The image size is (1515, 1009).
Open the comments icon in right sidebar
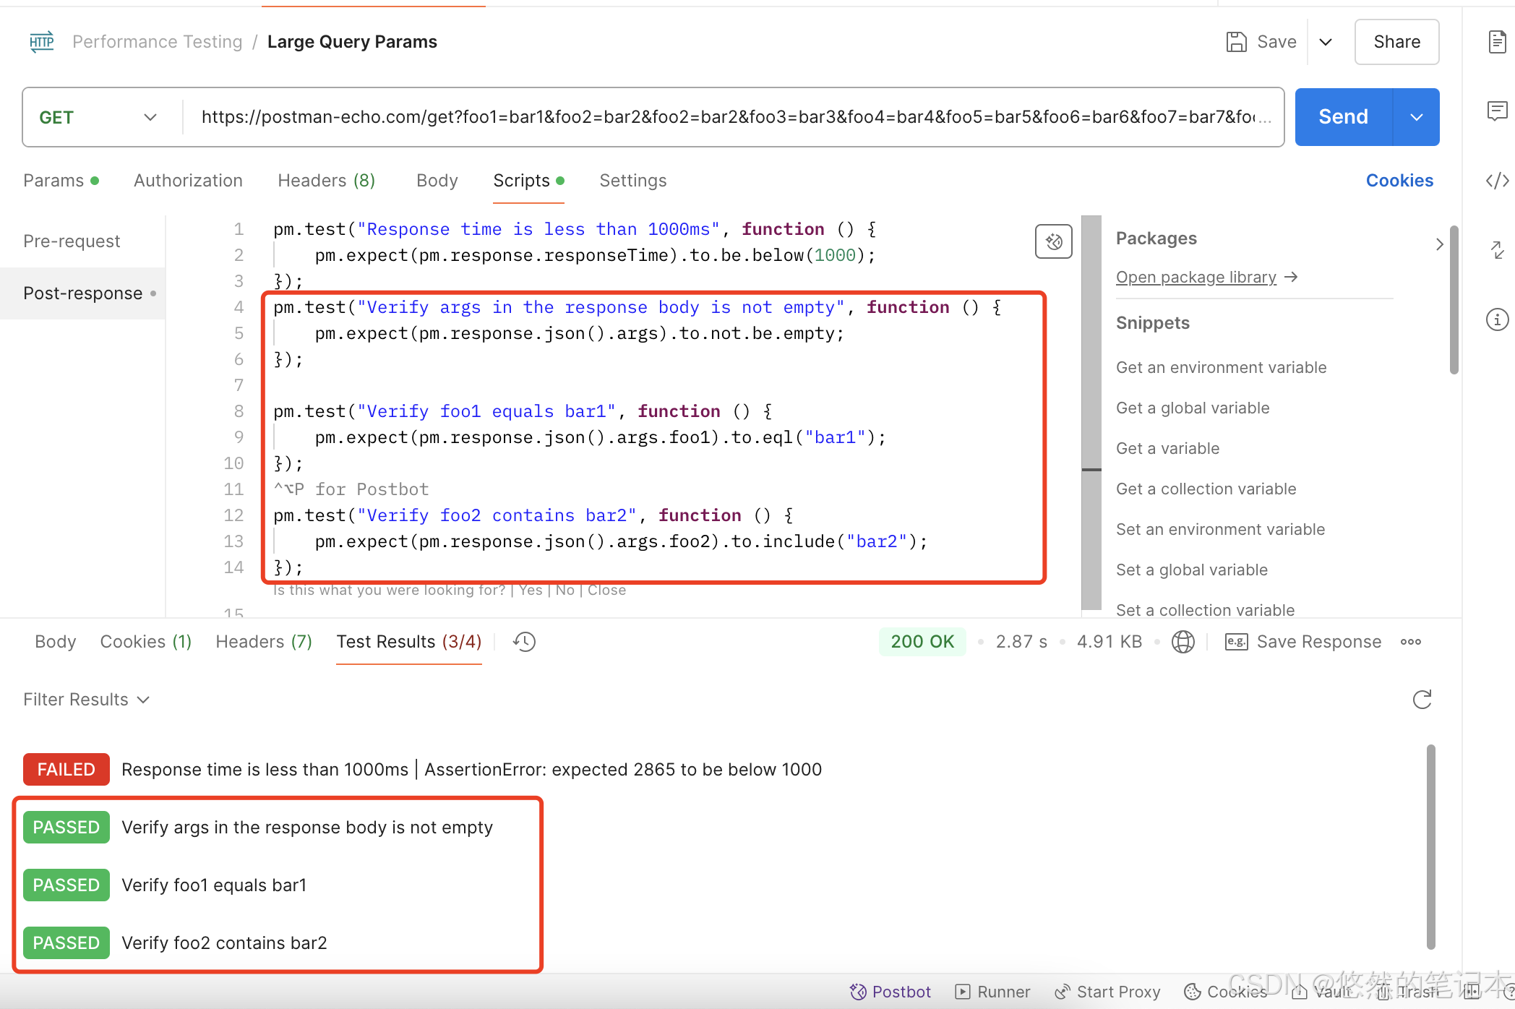click(1497, 111)
